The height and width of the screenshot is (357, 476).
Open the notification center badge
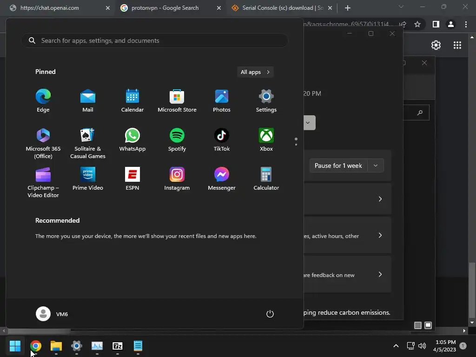pyautogui.click(x=463, y=345)
